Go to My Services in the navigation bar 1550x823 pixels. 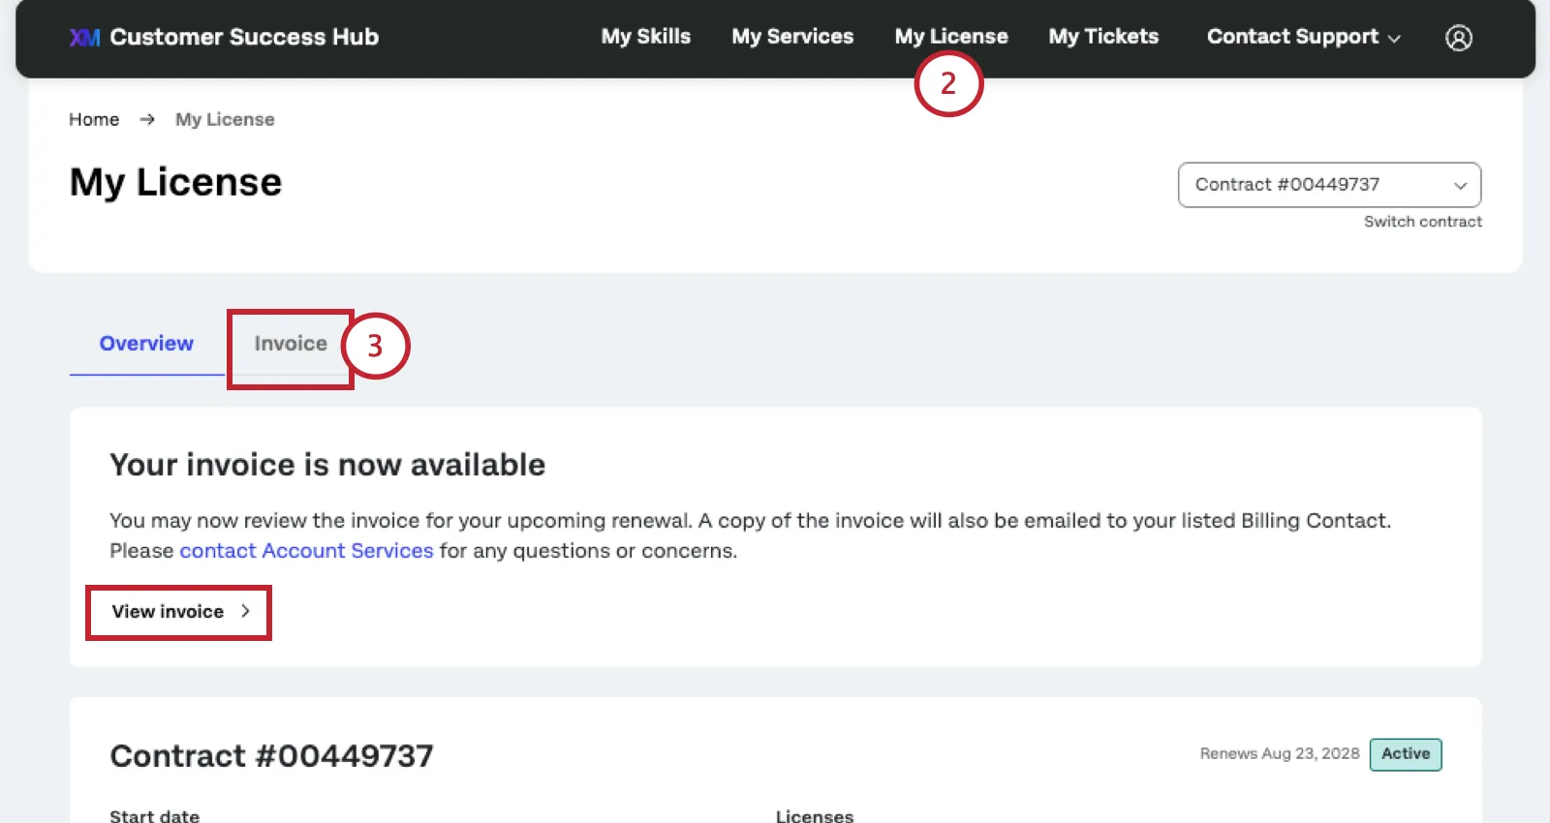click(x=792, y=37)
